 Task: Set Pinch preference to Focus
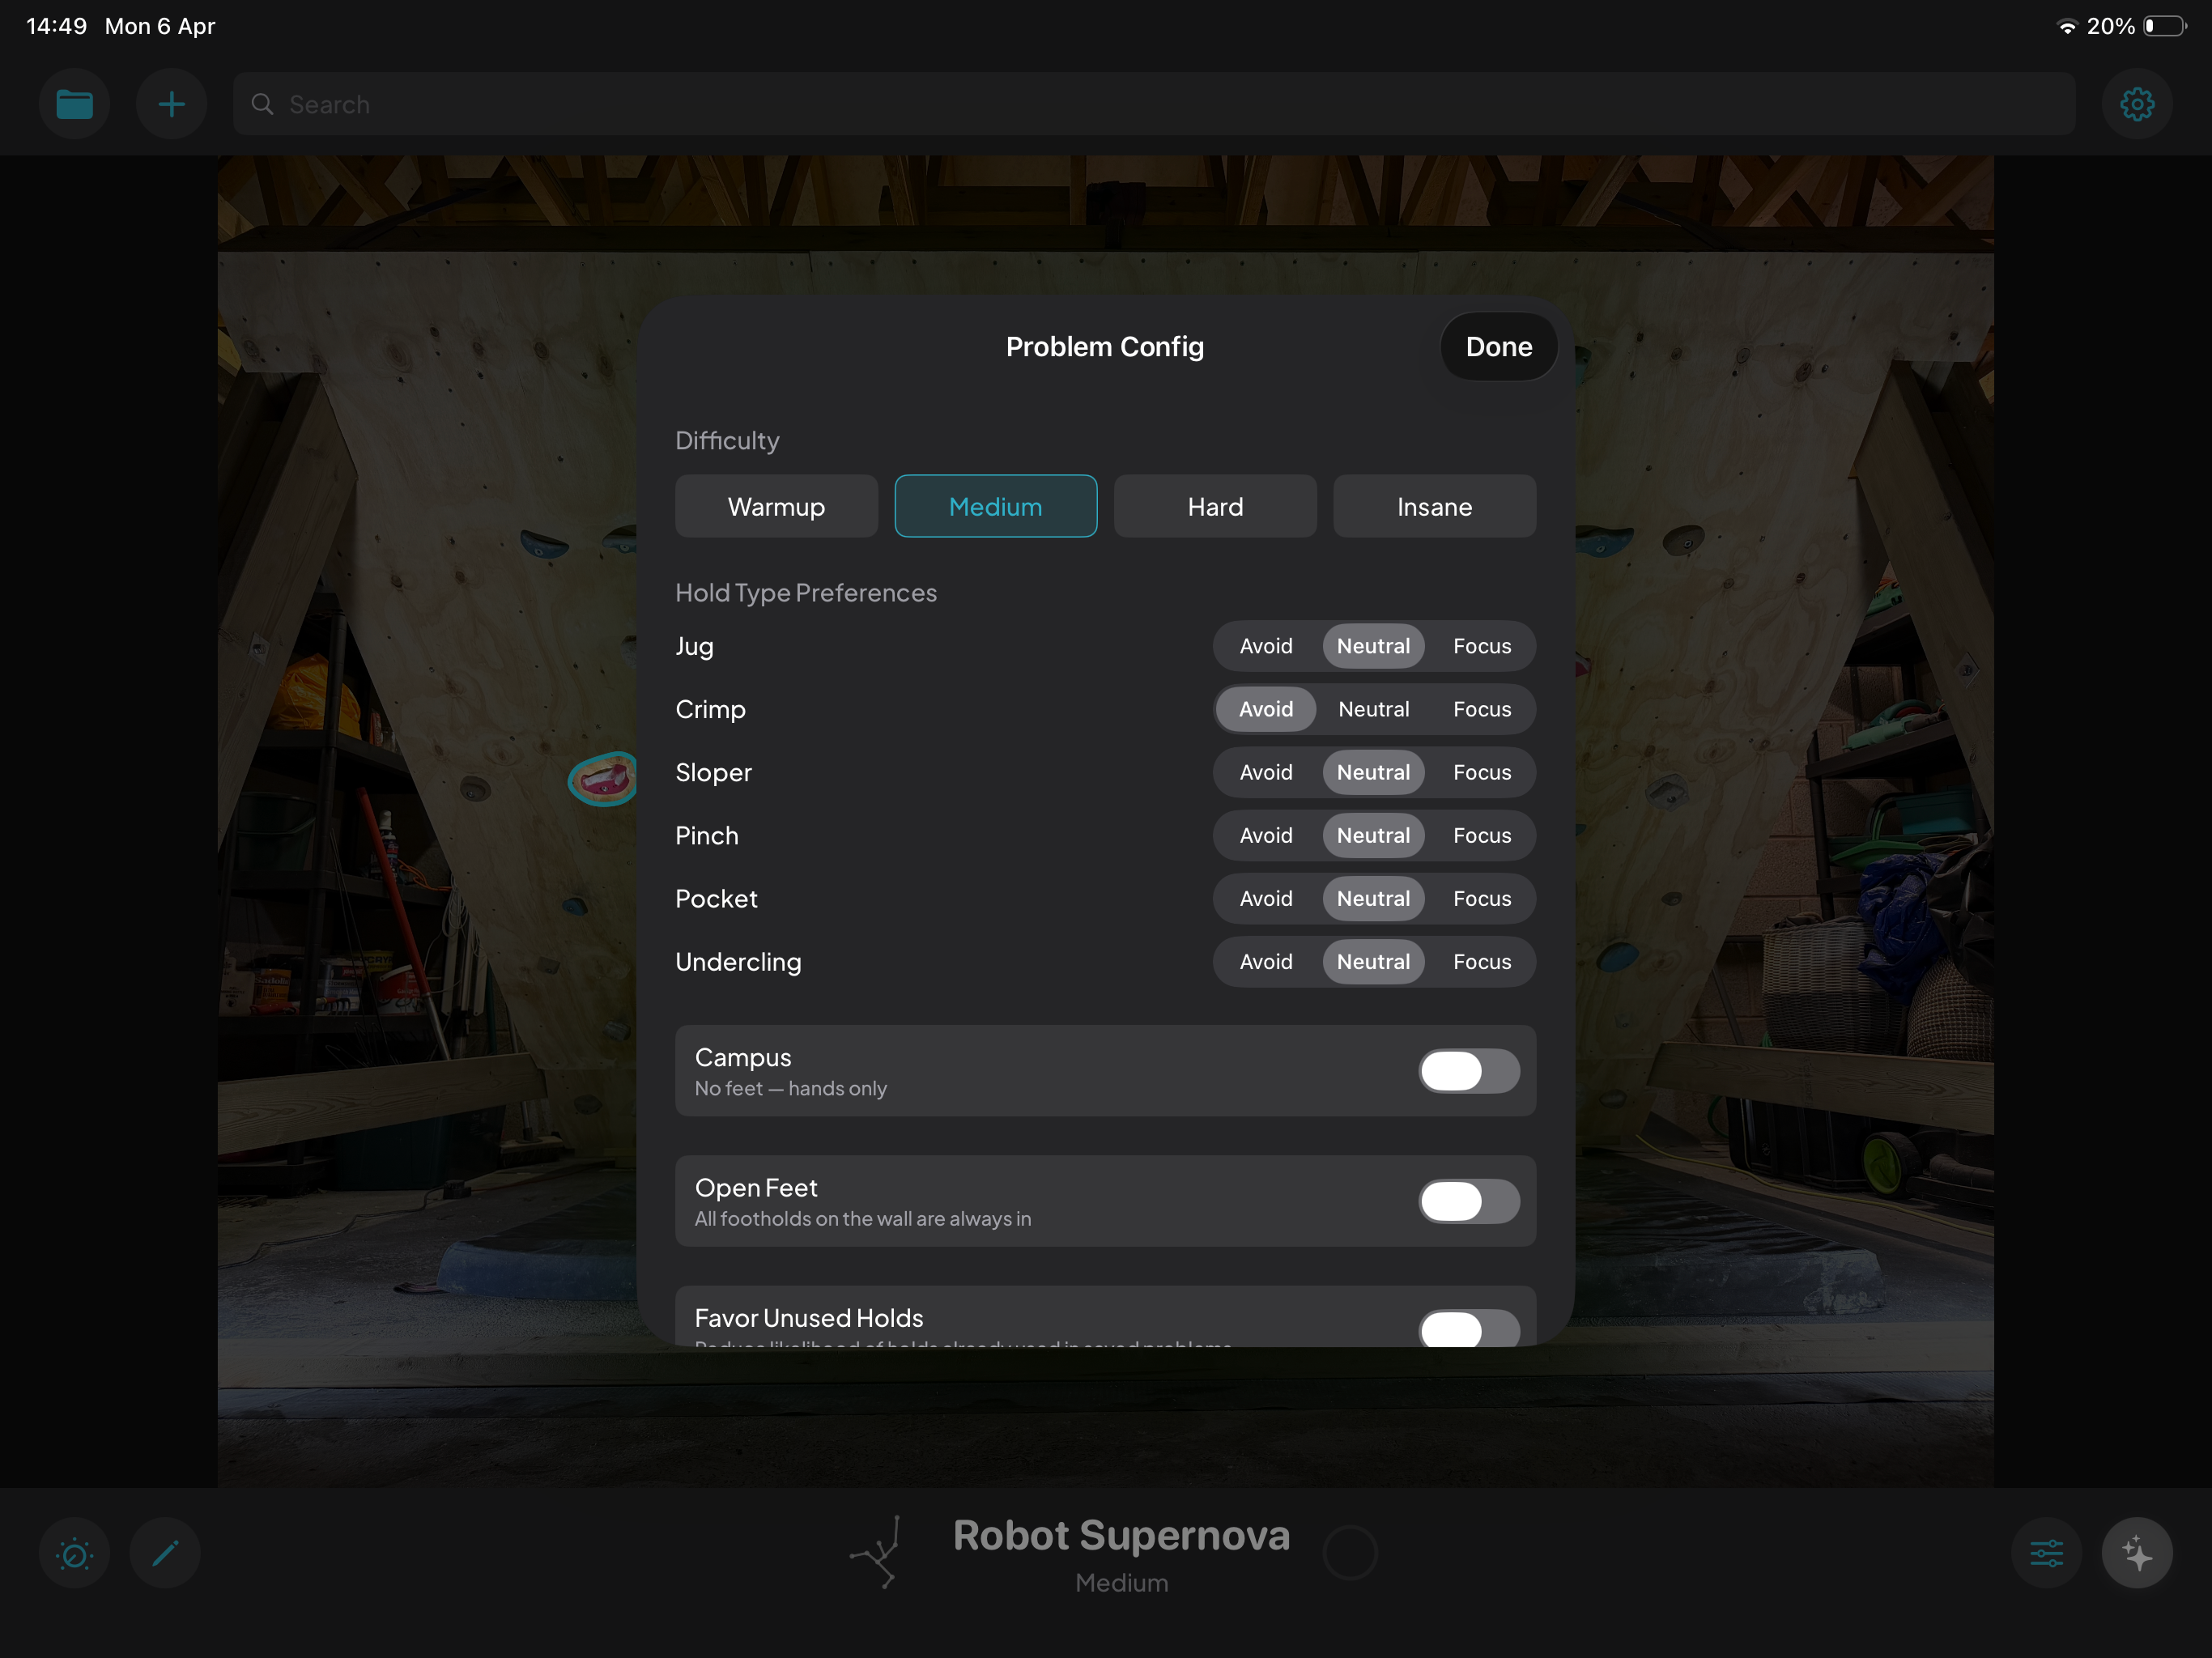pos(1482,835)
